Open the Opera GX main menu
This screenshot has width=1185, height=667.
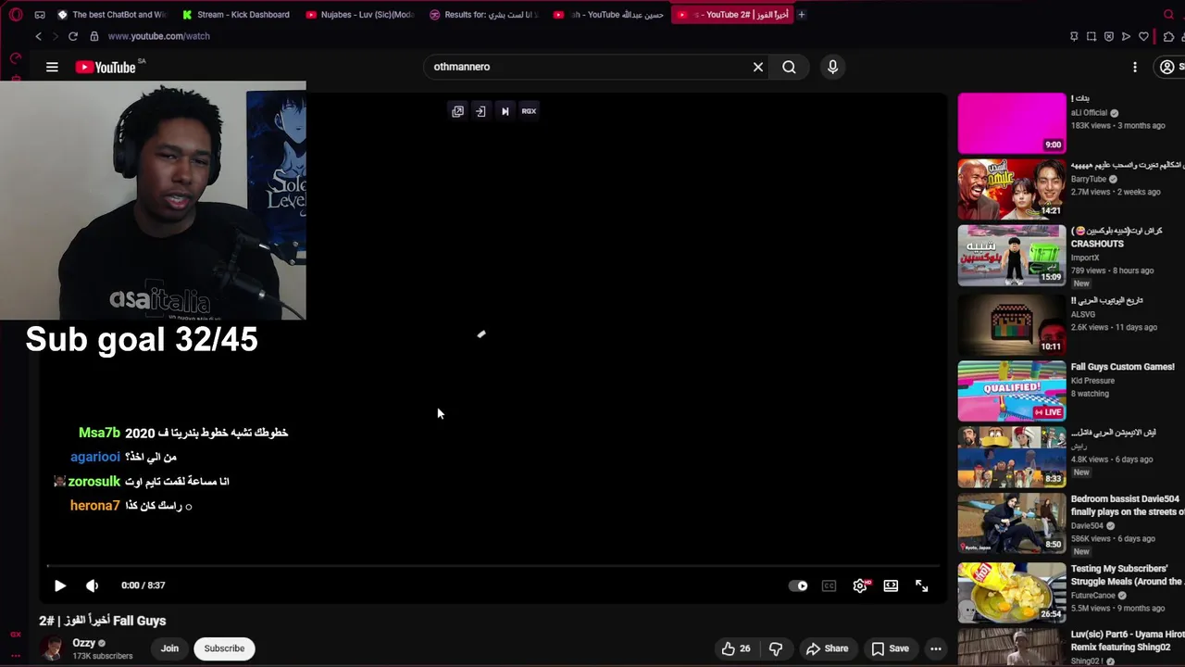click(x=16, y=15)
